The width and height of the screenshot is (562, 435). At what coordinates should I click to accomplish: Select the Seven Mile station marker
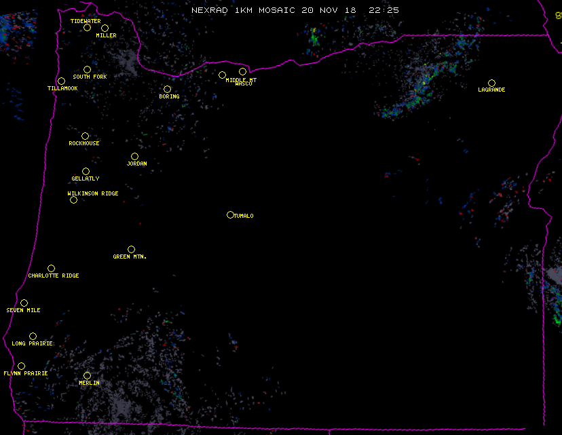pyautogui.click(x=24, y=303)
